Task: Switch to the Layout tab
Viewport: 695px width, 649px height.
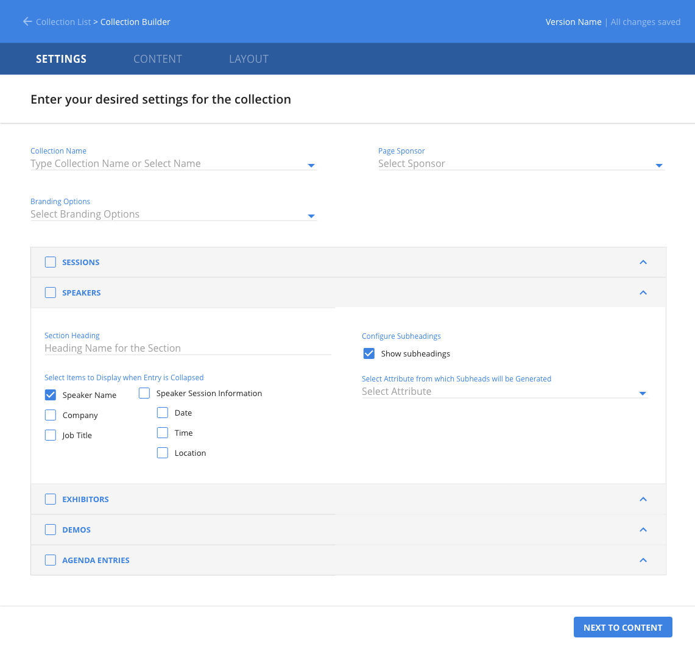Action: click(249, 59)
